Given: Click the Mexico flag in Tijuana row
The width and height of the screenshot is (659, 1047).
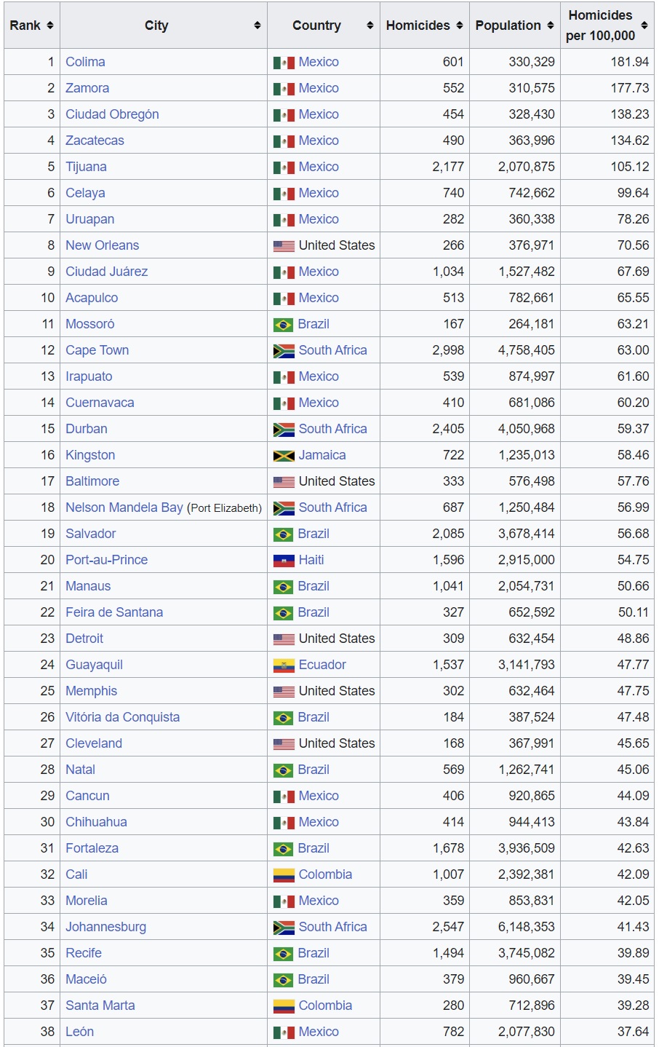Looking at the screenshot, I should pyautogui.click(x=284, y=167).
